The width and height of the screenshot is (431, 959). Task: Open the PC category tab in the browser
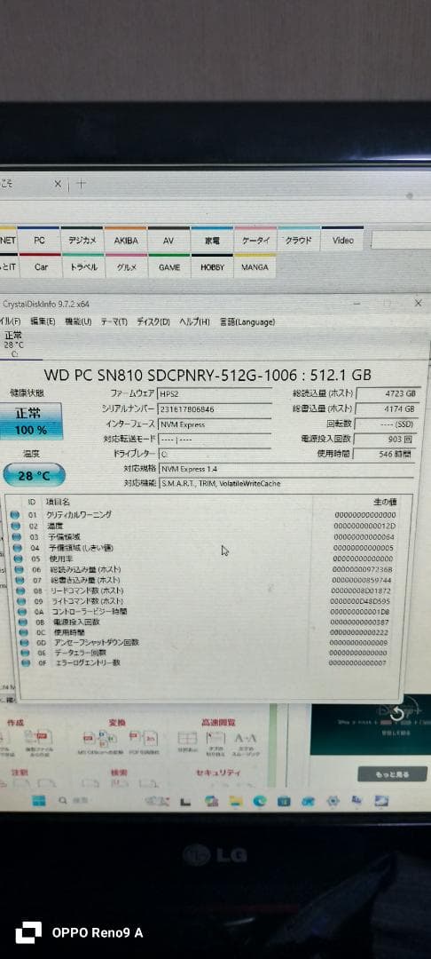click(x=39, y=241)
